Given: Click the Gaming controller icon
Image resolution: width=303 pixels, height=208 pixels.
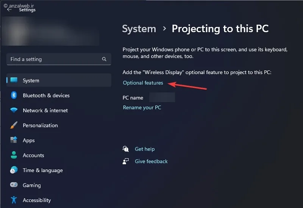Looking at the screenshot, I should [x=14, y=185].
